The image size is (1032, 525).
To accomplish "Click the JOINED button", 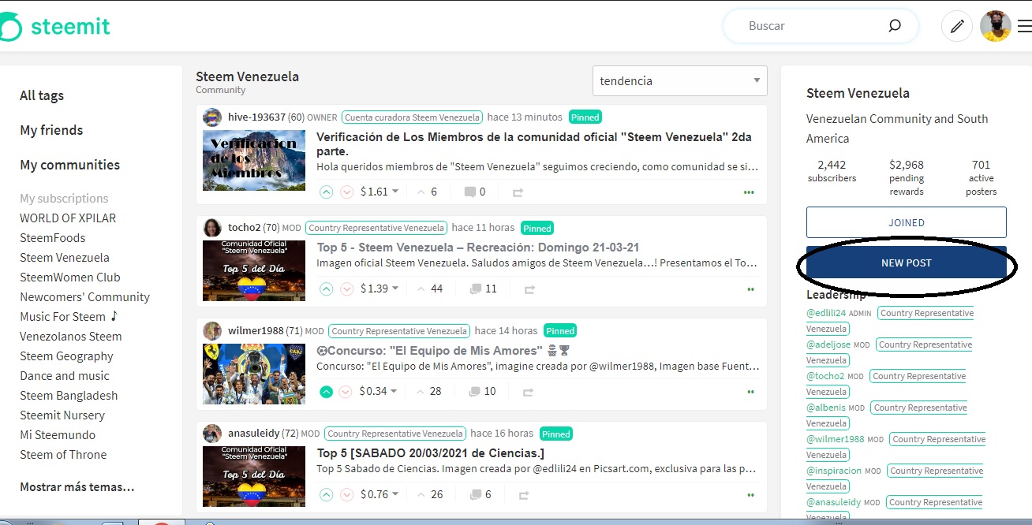I will click(x=907, y=222).
